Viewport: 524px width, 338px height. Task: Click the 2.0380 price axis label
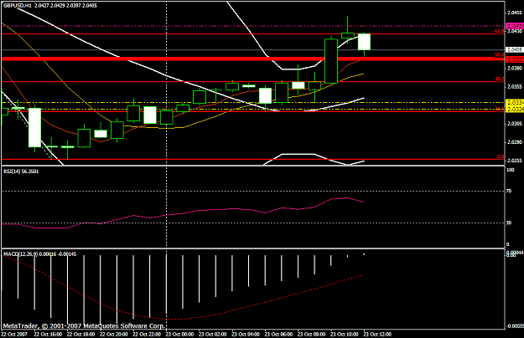tap(514, 69)
